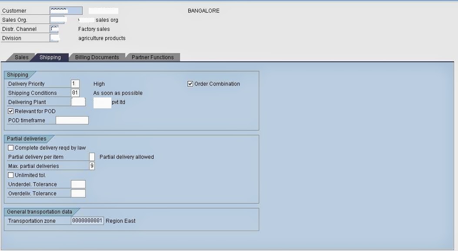Click the Distr. Channel field

[54, 28]
